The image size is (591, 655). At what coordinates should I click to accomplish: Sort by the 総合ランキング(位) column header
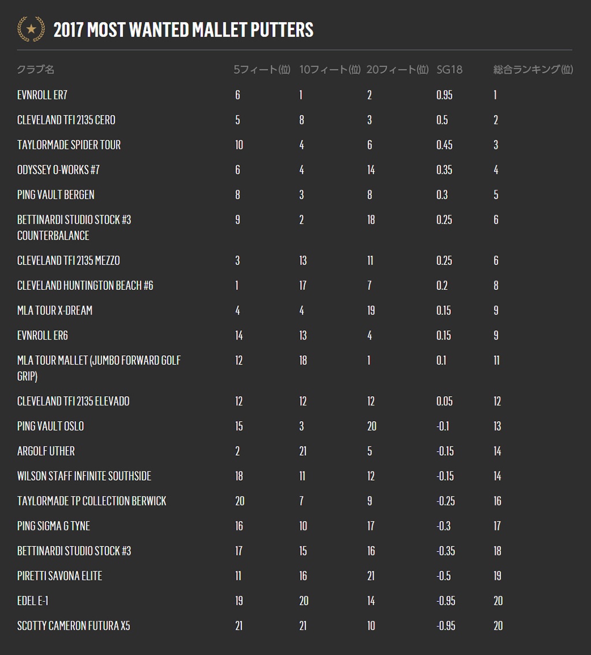(533, 69)
